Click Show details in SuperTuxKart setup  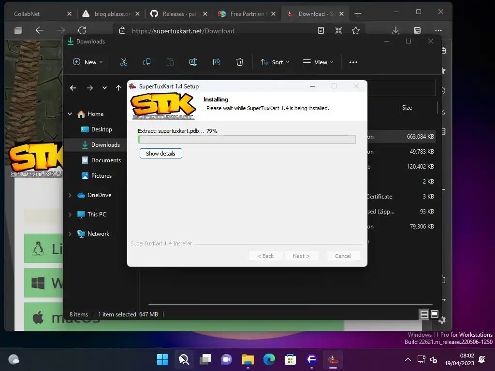160,154
